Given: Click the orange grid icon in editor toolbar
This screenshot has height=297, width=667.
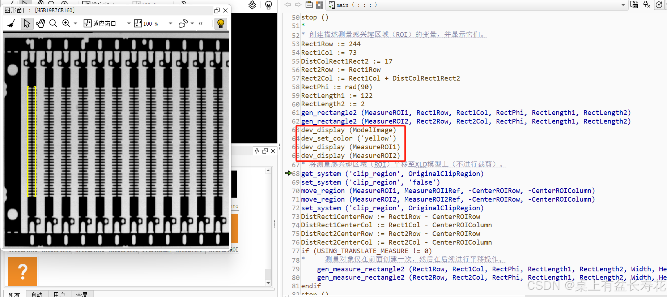Looking at the screenshot, I should click(x=319, y=5).
